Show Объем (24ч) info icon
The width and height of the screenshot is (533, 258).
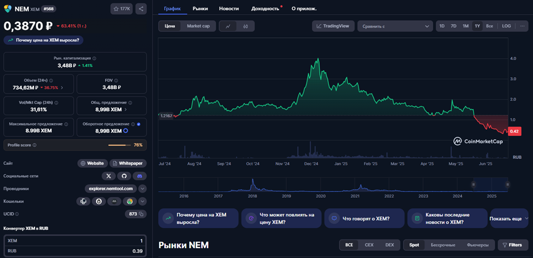point(51,81)
